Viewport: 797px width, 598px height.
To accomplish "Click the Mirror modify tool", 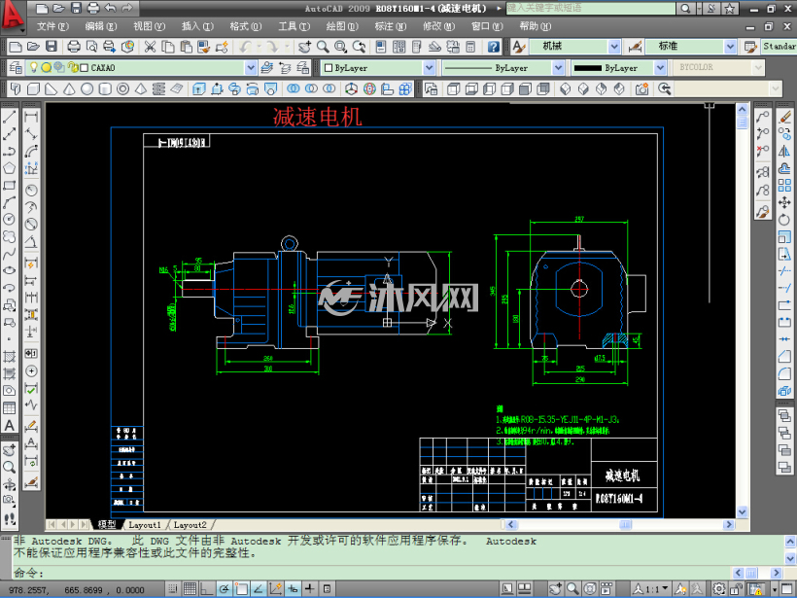I will [x=784, y=151].
